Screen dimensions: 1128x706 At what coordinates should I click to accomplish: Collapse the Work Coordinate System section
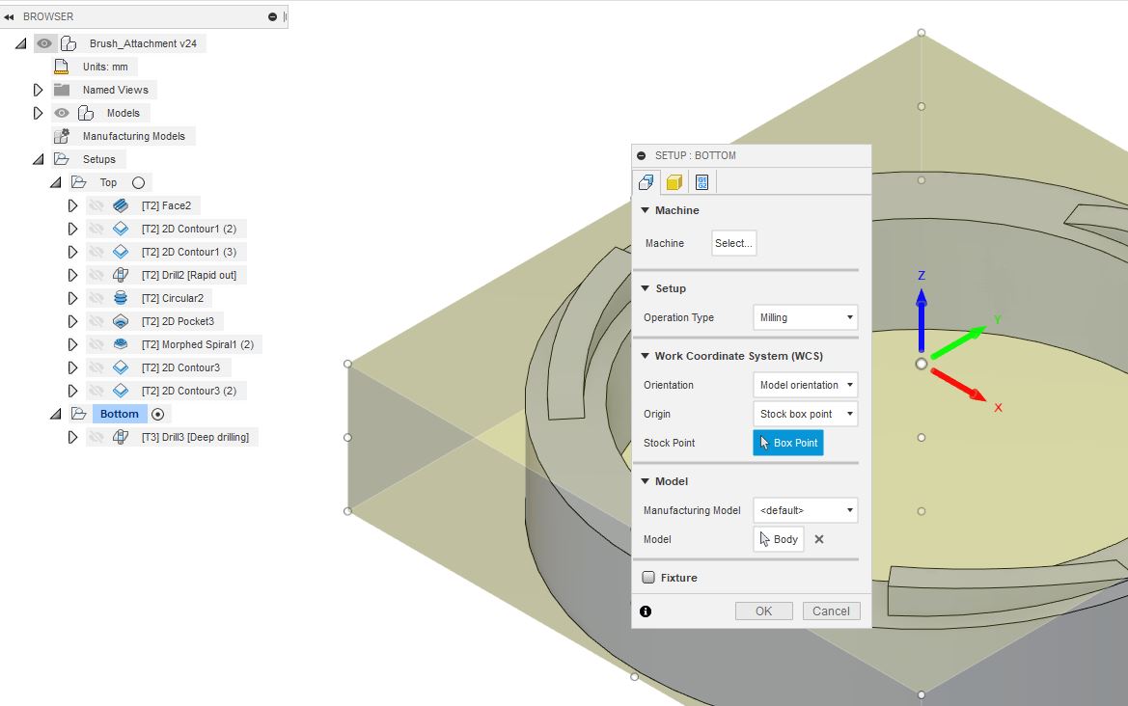646,356
